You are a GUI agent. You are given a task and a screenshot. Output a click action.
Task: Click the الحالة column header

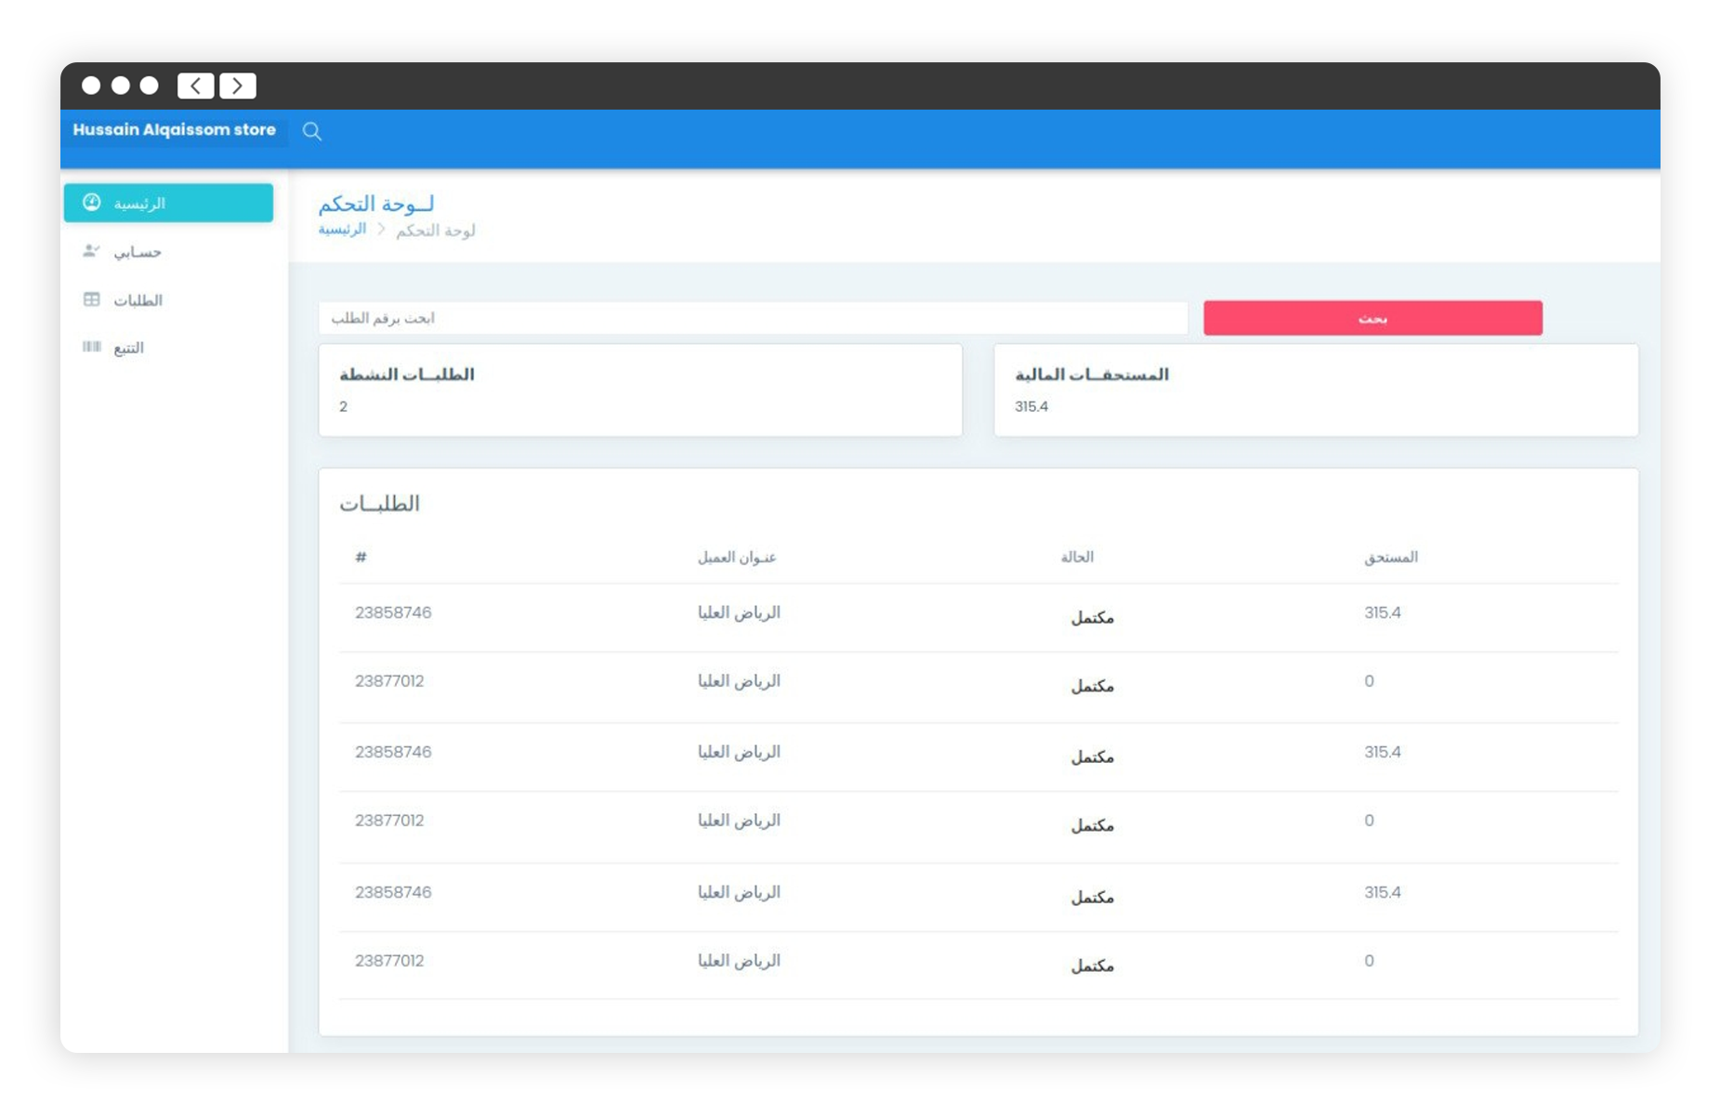click(x=1077, y=557)
